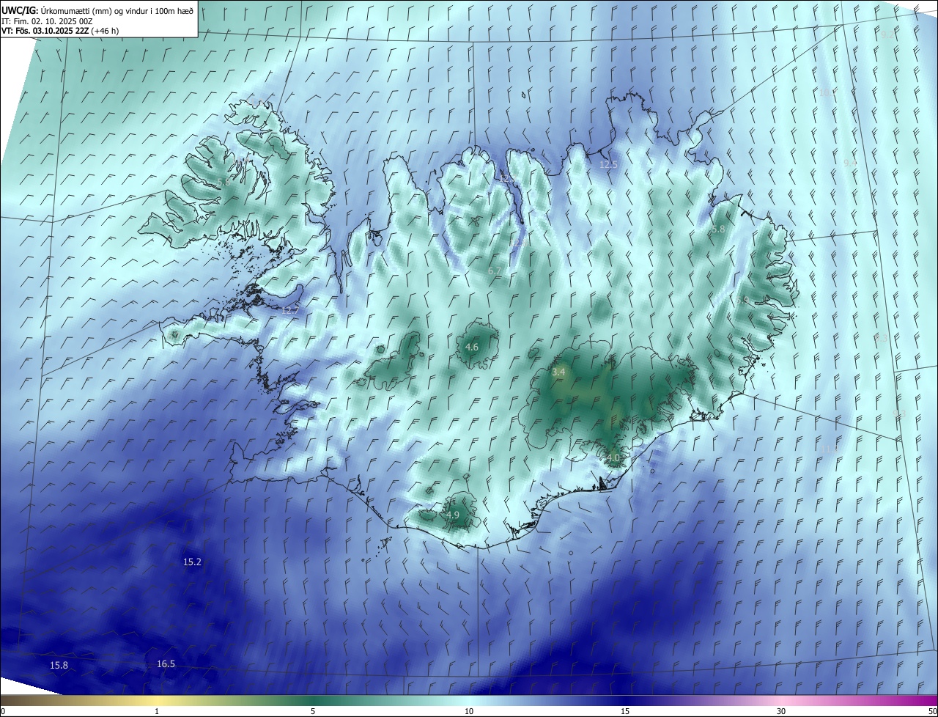Screen dimensions: 938x717
Task: Click the 3.4 value on the large glacier
Action: (x=558, y=372)
